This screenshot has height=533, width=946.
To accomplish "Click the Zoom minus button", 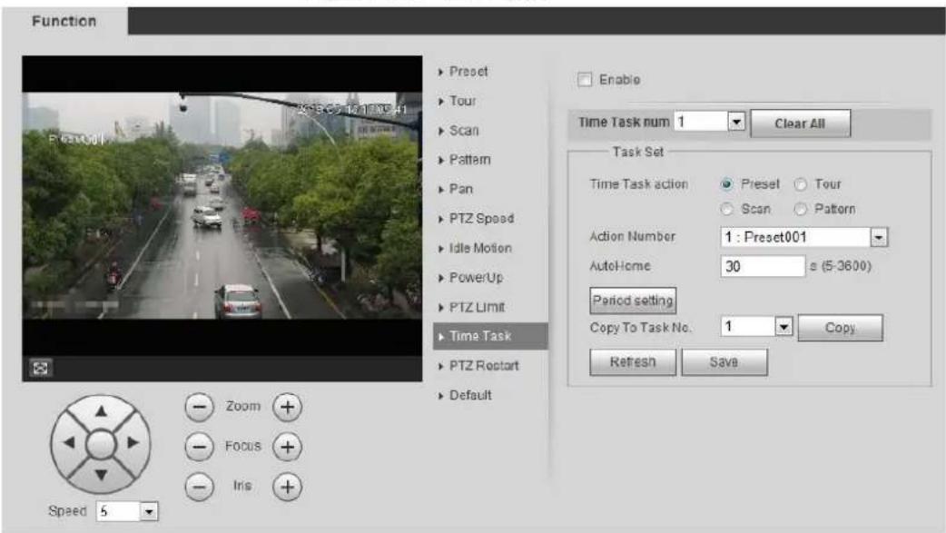I will point(199,407).
